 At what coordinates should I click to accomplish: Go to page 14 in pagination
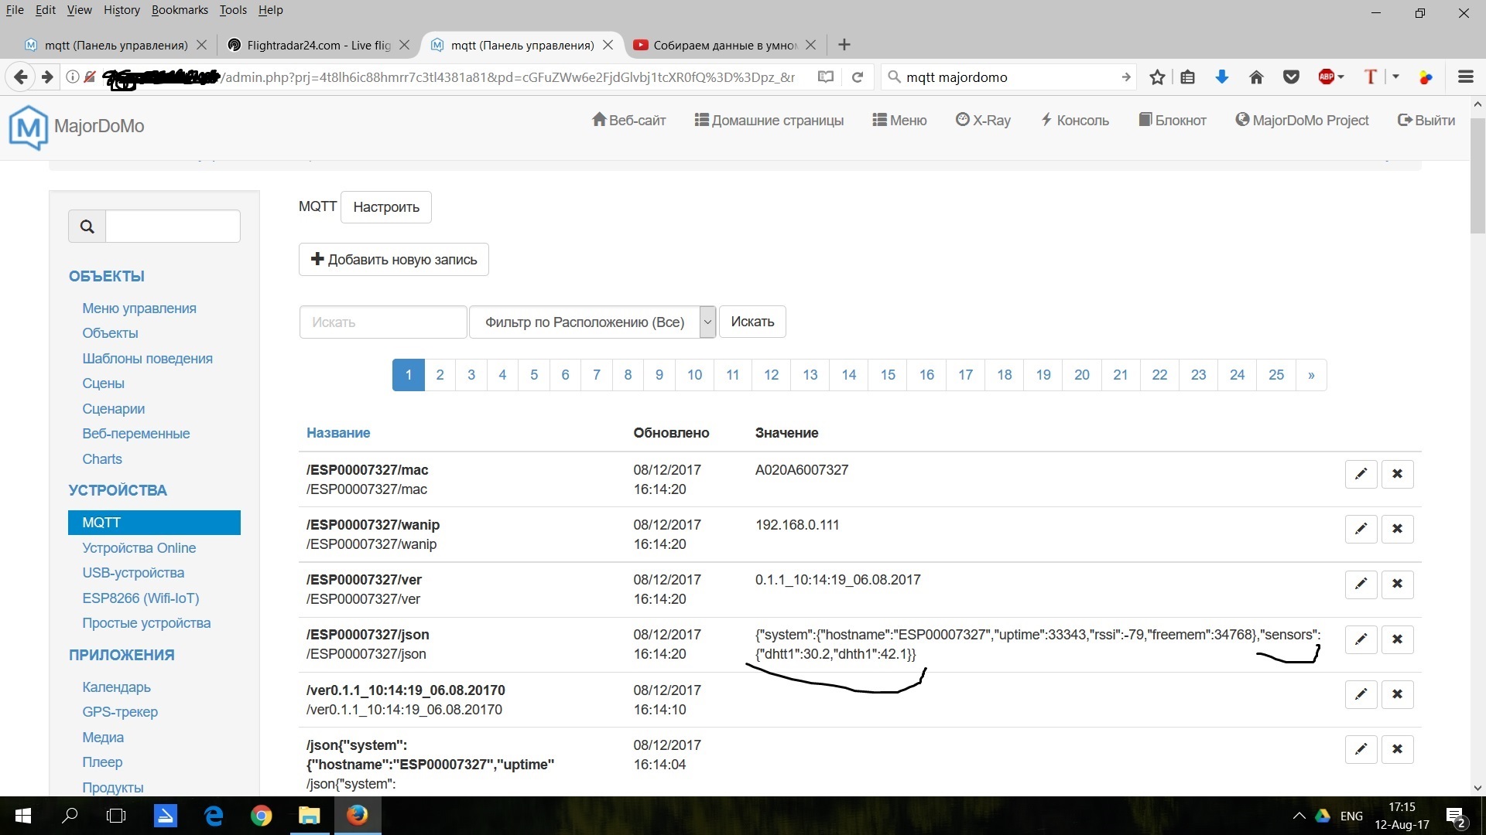pyautogui.click(x=848, y=375)
